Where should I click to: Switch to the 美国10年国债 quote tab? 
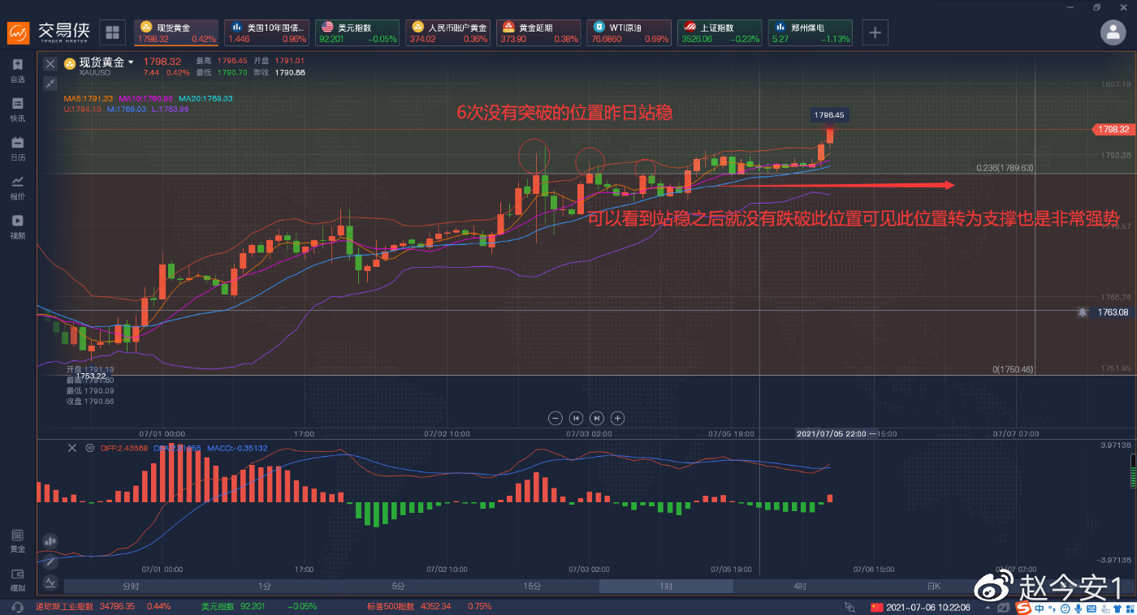tap(266, 32)
